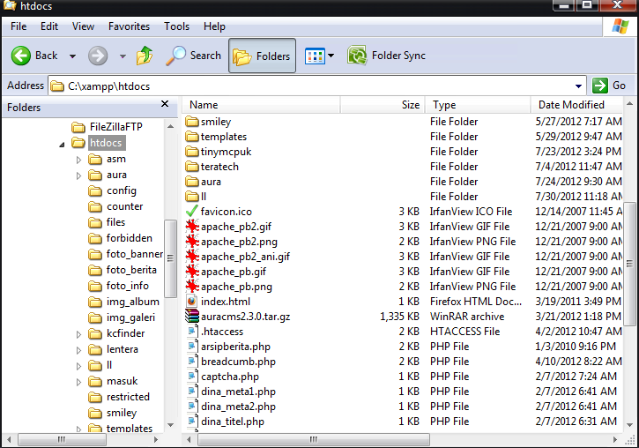Expand the kcfinder folder in tree

[78, 334]
